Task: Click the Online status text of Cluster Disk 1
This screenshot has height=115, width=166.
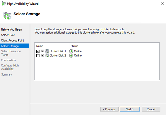Action: coord(78,51)
